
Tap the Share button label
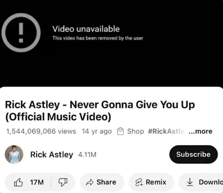(106, 182)
